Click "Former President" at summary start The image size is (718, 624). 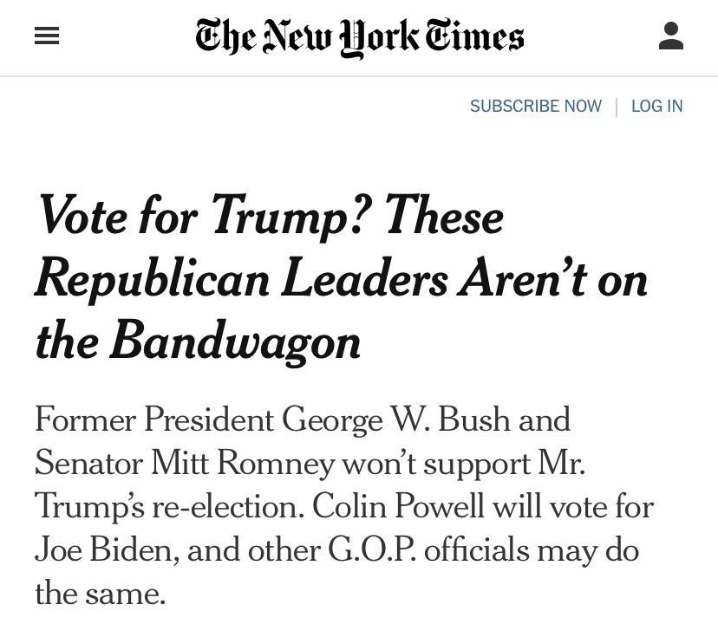pos(154,419)
